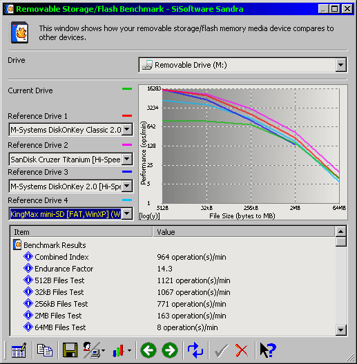This screenshot has height=364, width=357.
Task: Open dropdown arrow next to user options icon
Action: tap(104, 351)
